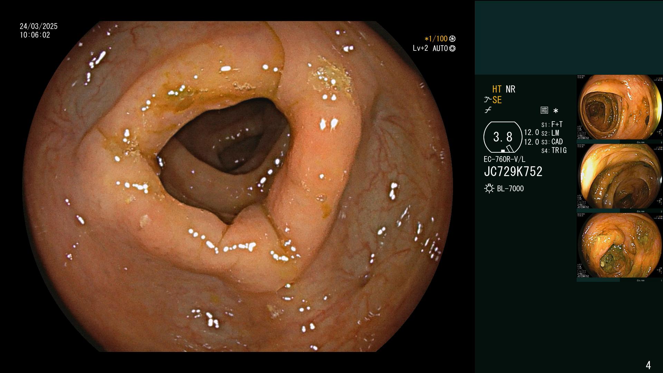Click the main live endoscopic image
The height and width of the screenshot is (373, 663).
point(238,186)
